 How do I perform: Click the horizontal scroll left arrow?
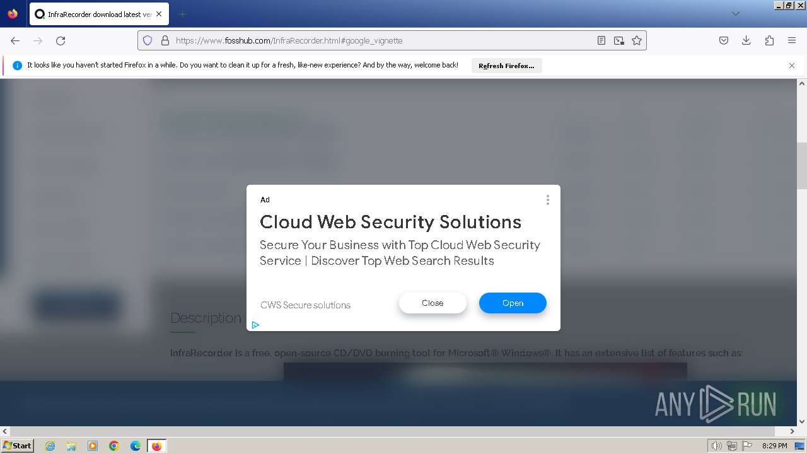point(5,431)
